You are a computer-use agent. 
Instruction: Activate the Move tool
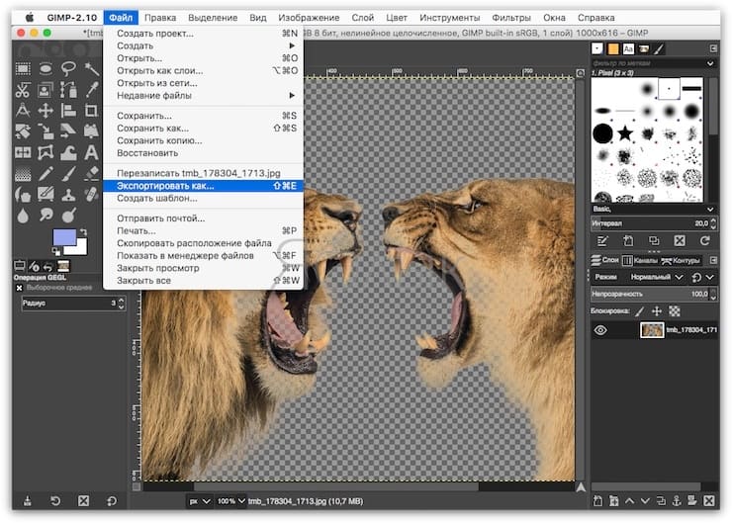(x=46, y=111)
